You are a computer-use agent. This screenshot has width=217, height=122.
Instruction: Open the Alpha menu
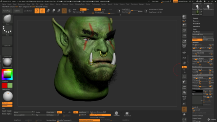click(4, 4)
